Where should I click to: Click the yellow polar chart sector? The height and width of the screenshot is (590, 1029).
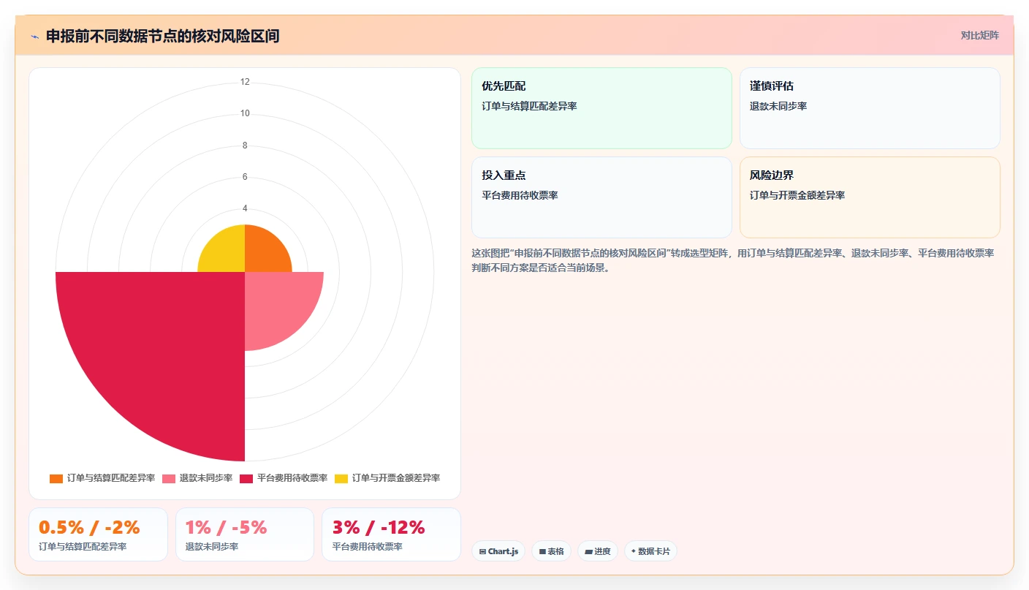click(x=225, y=254)
